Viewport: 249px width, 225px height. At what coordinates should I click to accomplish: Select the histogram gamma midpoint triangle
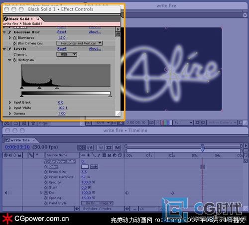tap(39, 87)
